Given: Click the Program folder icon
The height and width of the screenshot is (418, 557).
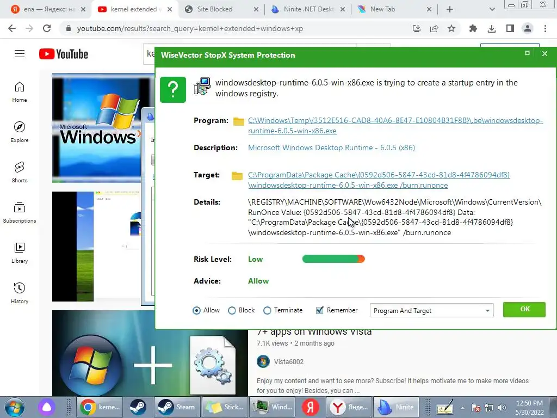Looking at the screenshot, I should (x=238, y=121).
